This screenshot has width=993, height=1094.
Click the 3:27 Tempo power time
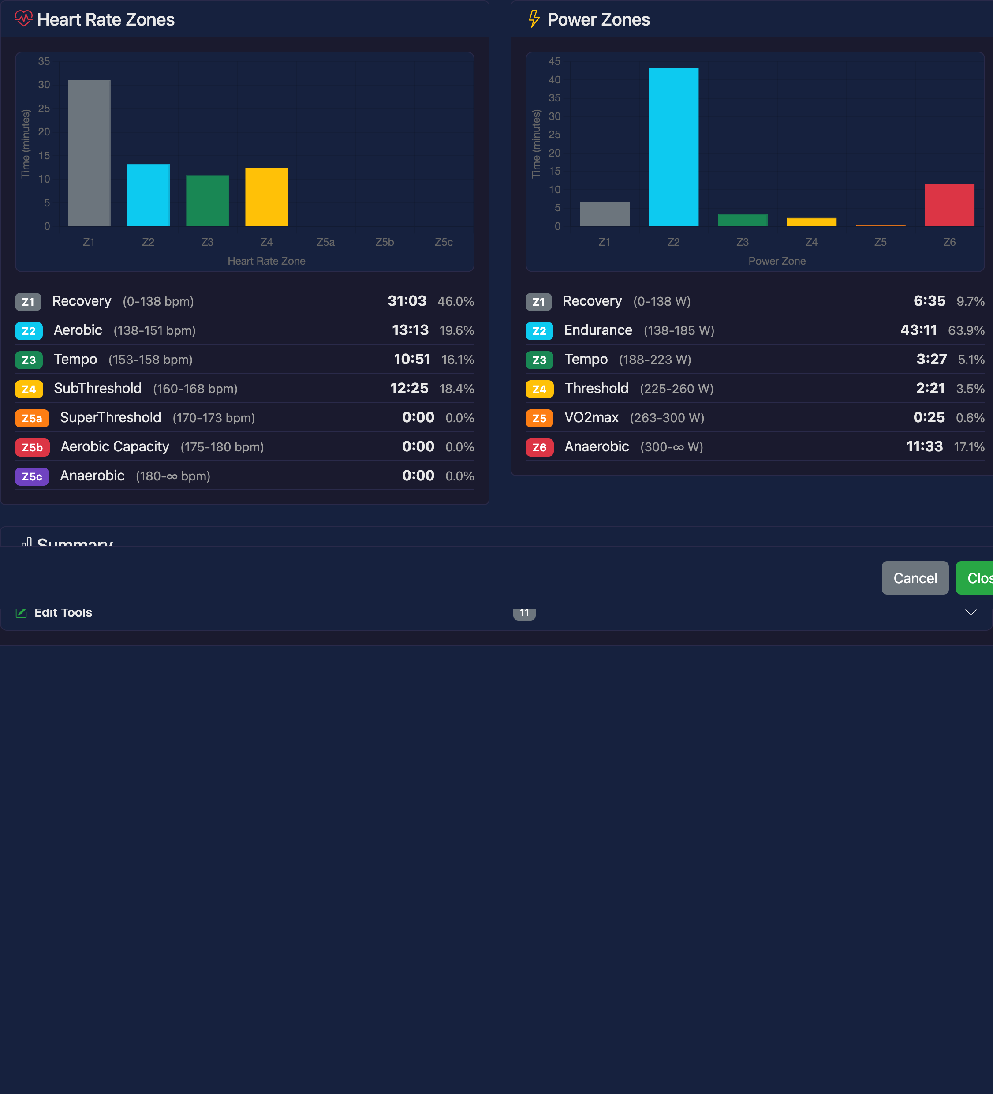931,359
